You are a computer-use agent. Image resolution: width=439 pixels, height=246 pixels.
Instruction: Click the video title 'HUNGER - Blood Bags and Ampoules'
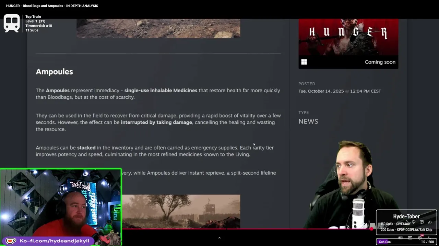(x=52, y=6)
